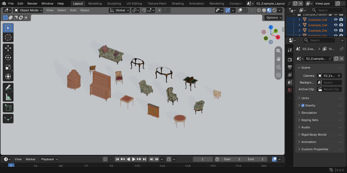Image resolution: width=347 pixels, height=173 pixels.
Task: Switch to the Sculpting workspace tab
Action: click(x=114, y=3)
